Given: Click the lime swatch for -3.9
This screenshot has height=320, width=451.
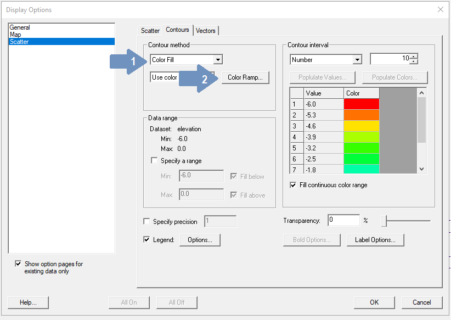Looking at the screenshot, I should (362, 137).
